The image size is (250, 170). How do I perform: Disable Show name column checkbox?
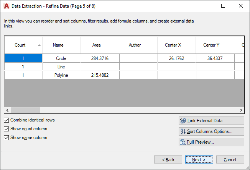point(6,138)
